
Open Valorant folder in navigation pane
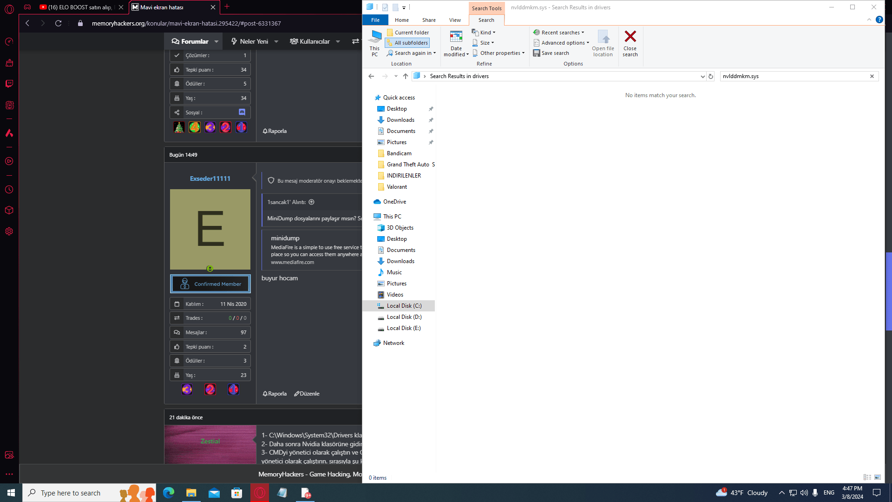396,187
